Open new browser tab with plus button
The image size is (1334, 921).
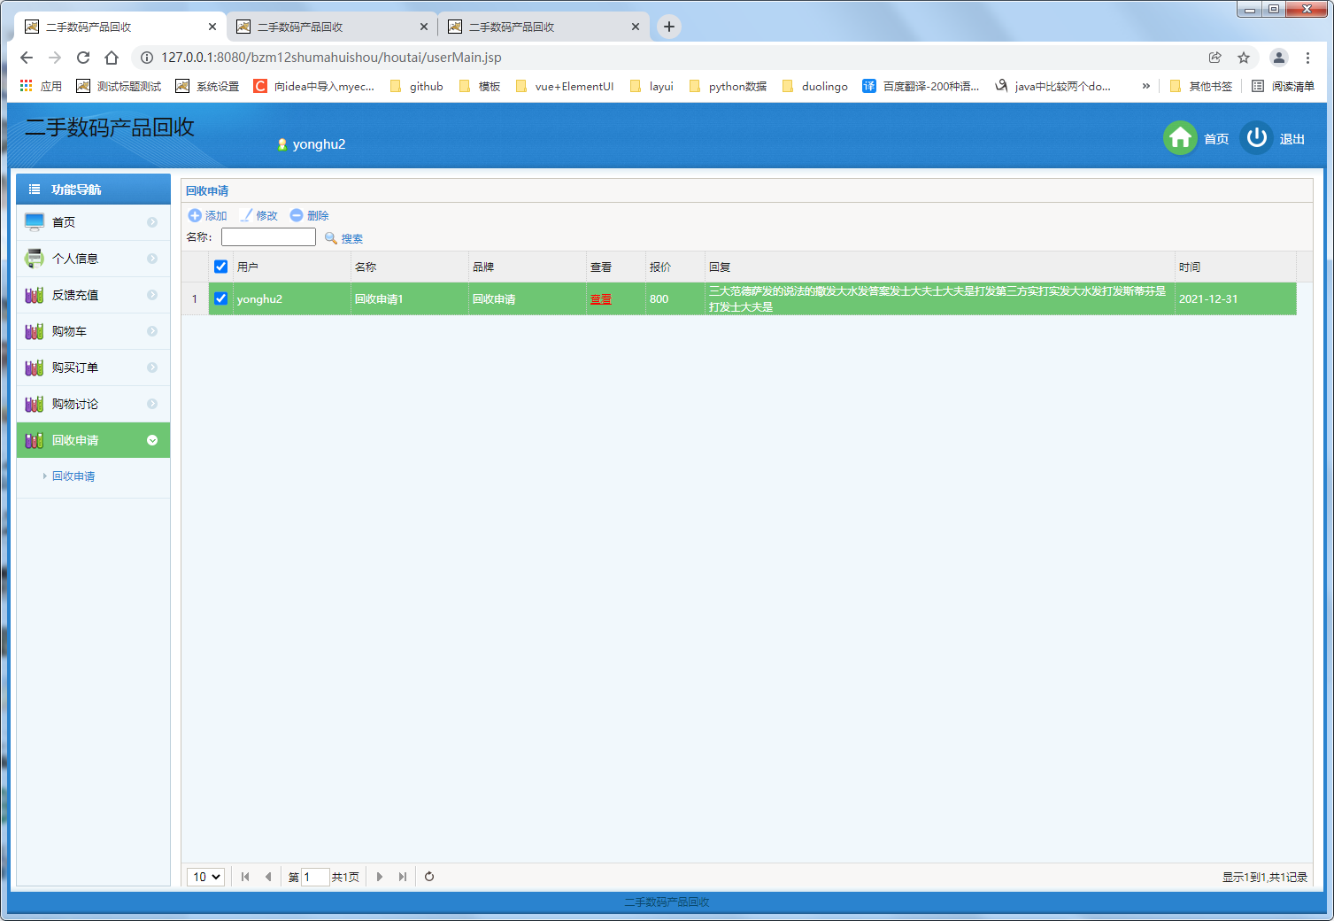point(669,27)
